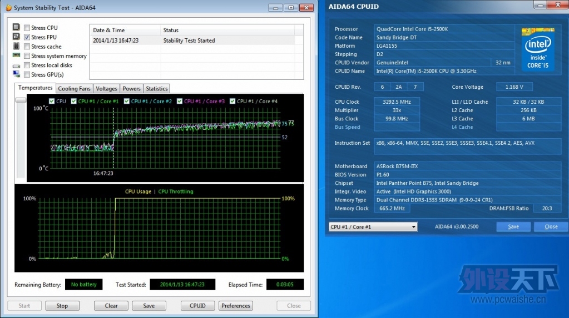569x318 pixels.
Task: Click the Bus Speed label
Action: 347,127
